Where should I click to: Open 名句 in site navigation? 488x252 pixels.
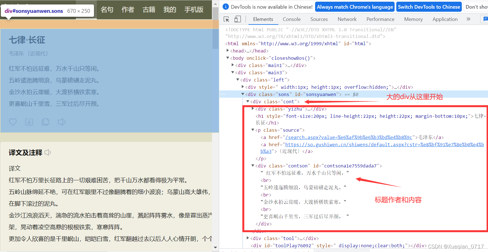107,9
